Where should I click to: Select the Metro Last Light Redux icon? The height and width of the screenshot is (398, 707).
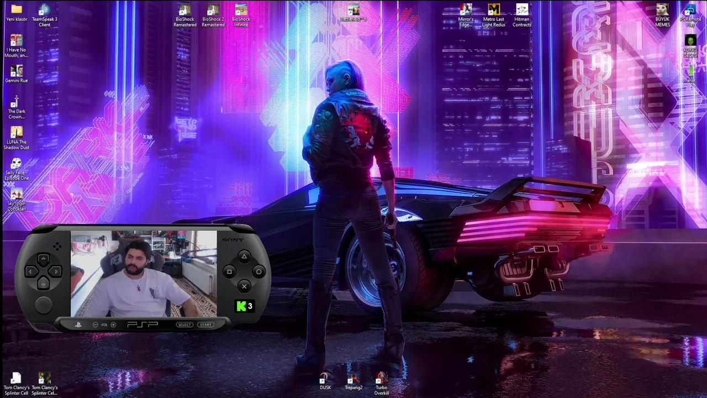tap(494, 9)
